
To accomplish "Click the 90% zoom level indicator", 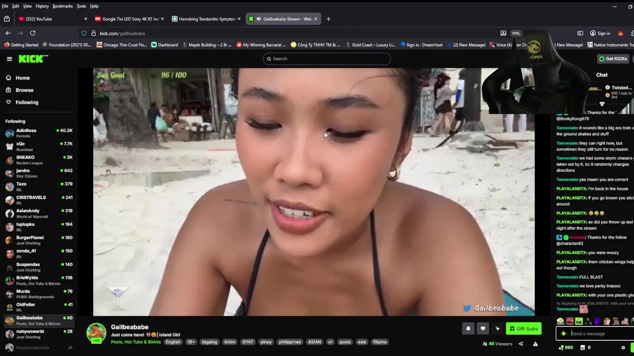I will tap(516, 33).
